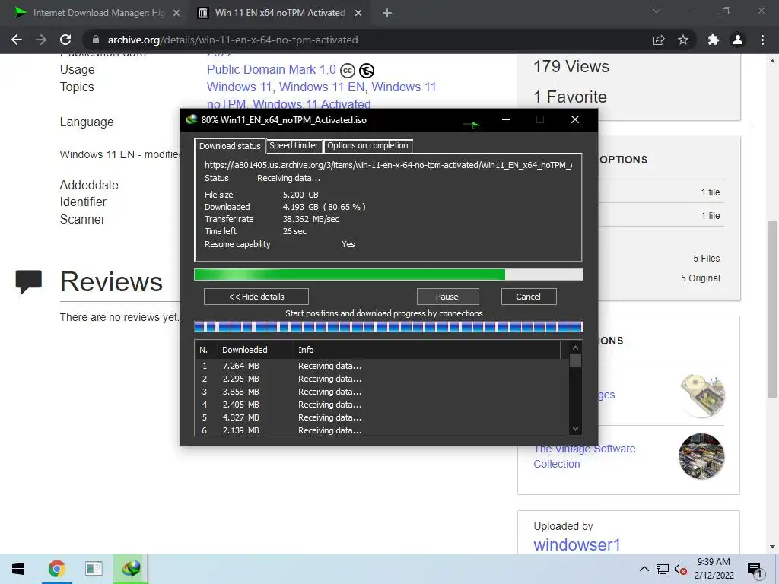
Task: Click the clock showing 9:39 AM
Action: pos(714,562)
